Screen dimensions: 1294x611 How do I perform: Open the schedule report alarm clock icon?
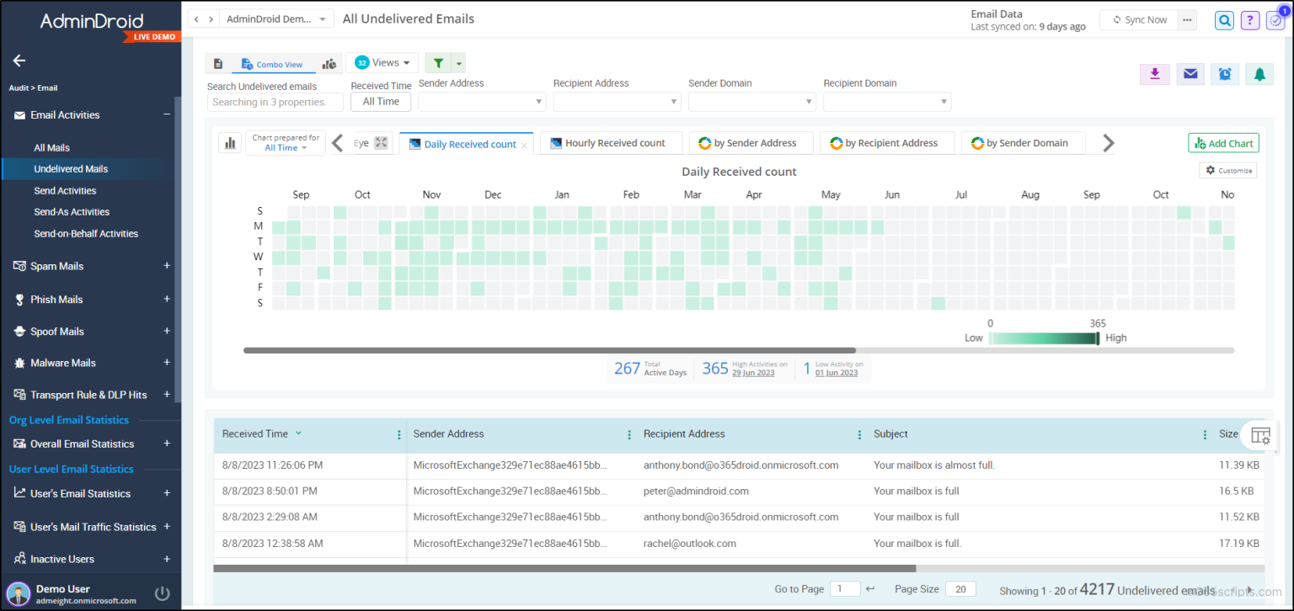click(1224, 74)
